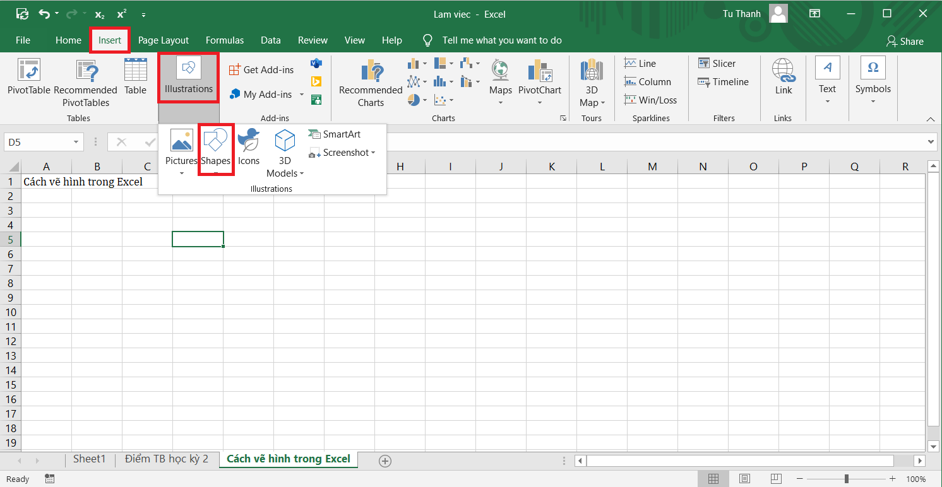Viewport: 942px width, 487px height.
Task: Click the Icons button in Illustrations
Action: tap(248, 148)
